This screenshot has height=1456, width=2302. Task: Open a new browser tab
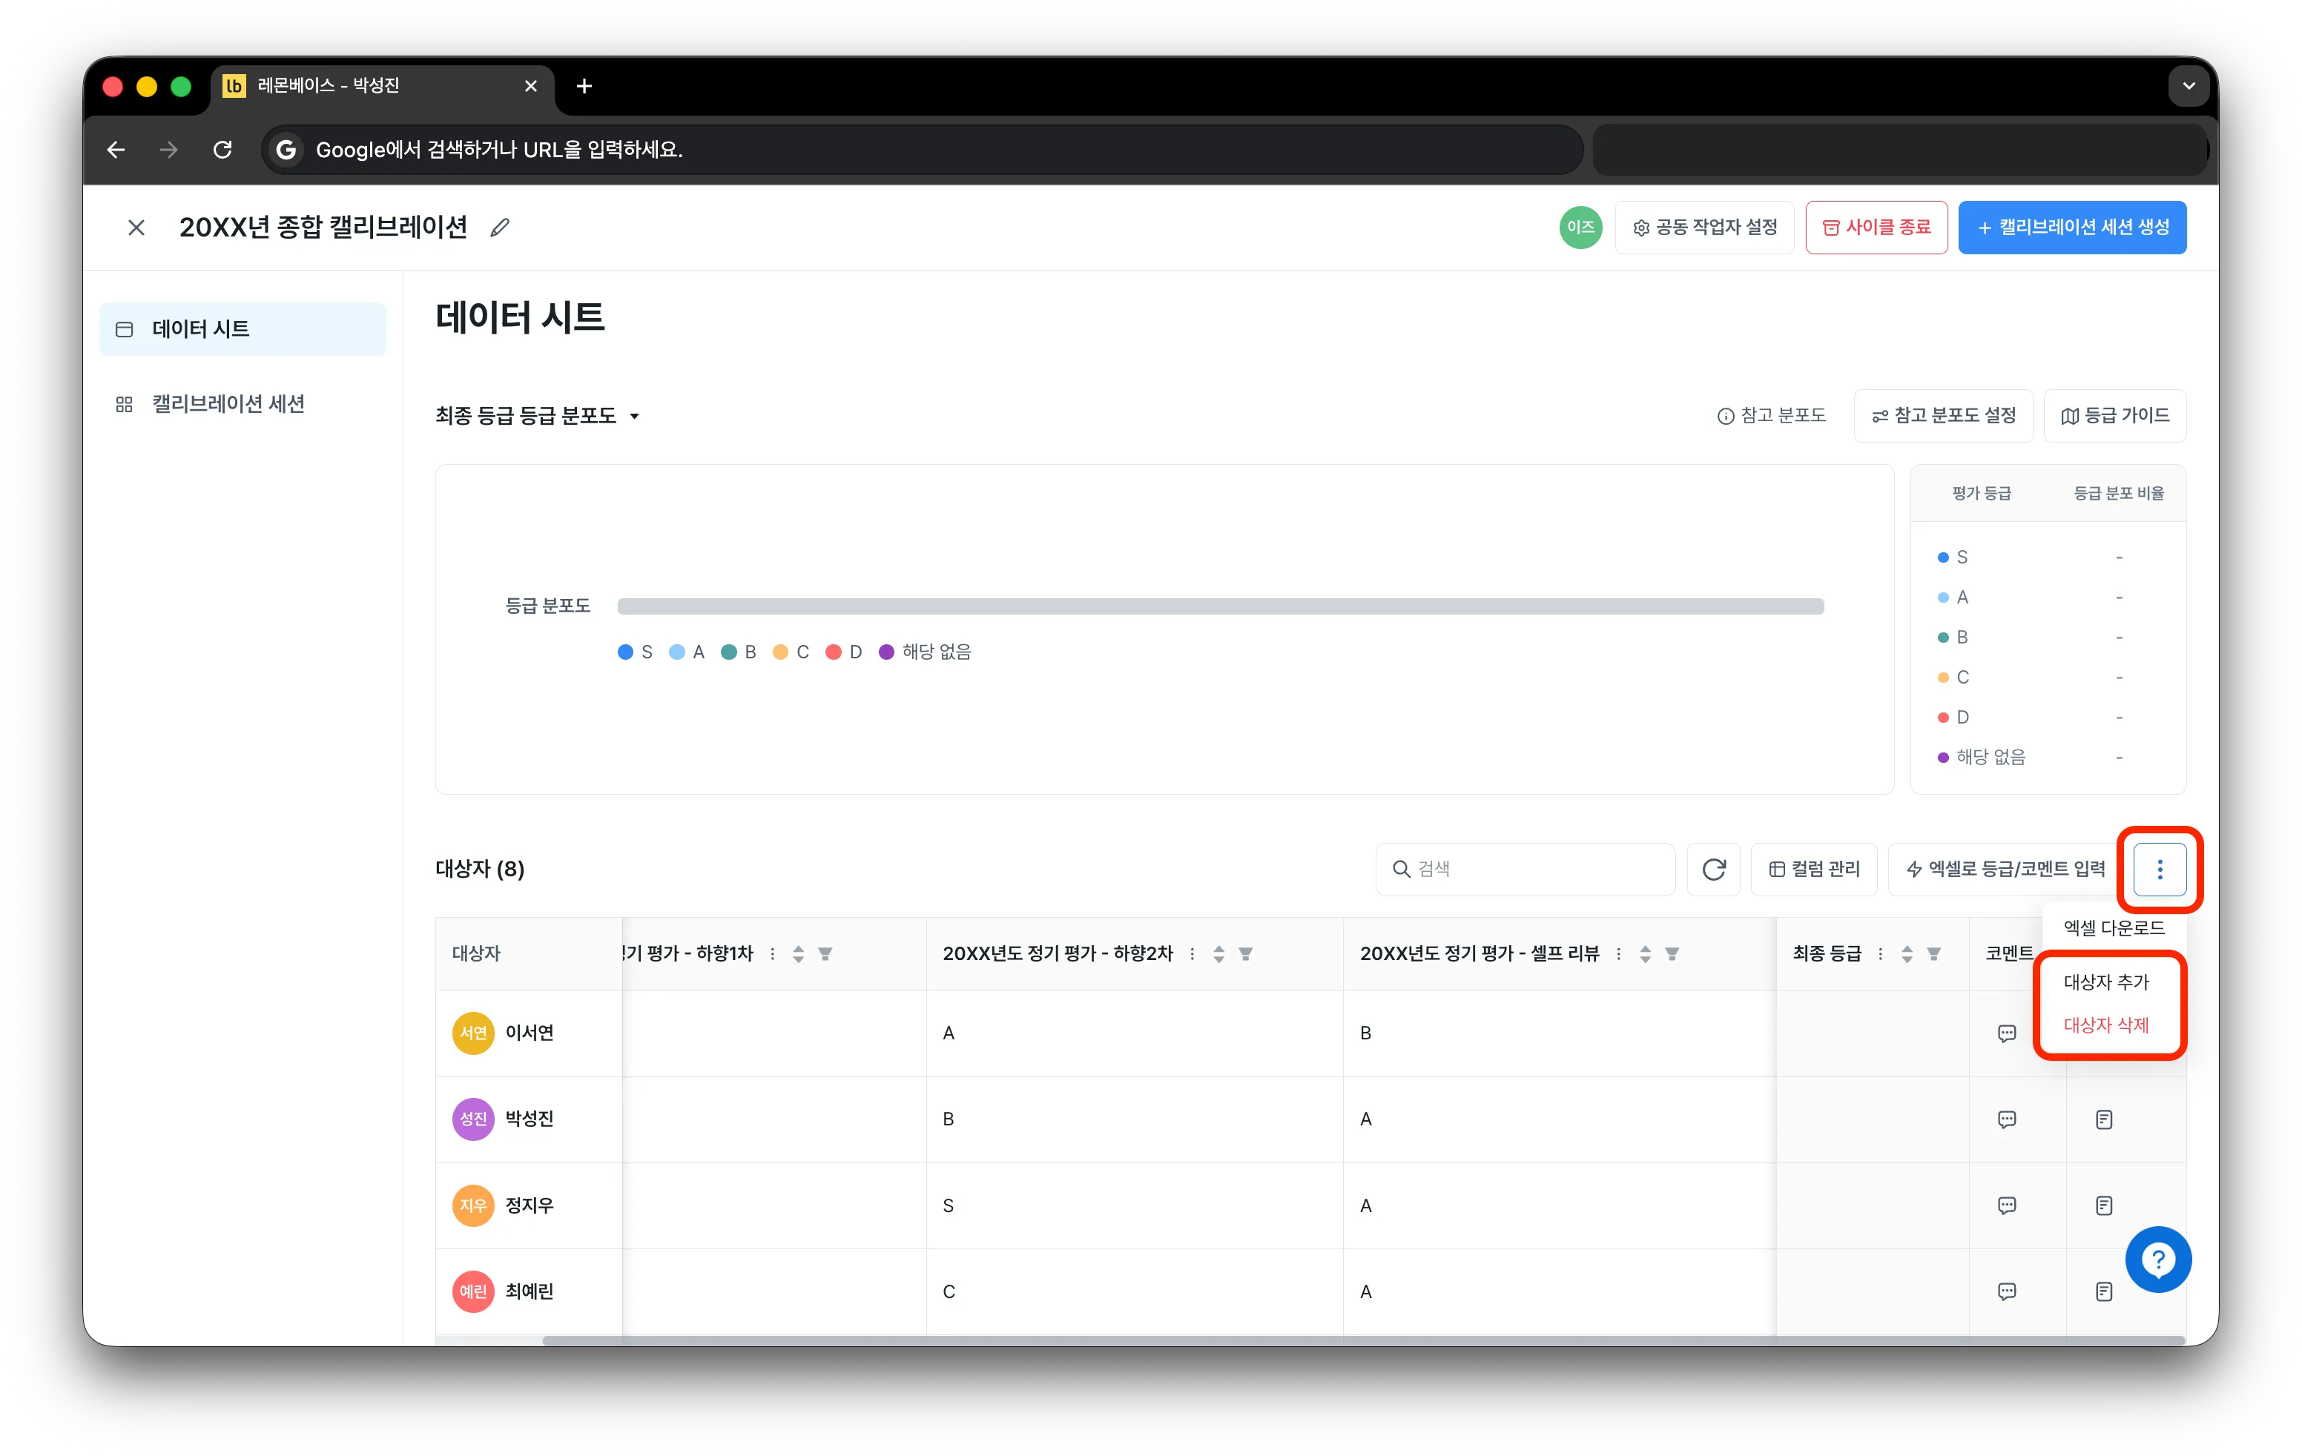pos(584,86)
